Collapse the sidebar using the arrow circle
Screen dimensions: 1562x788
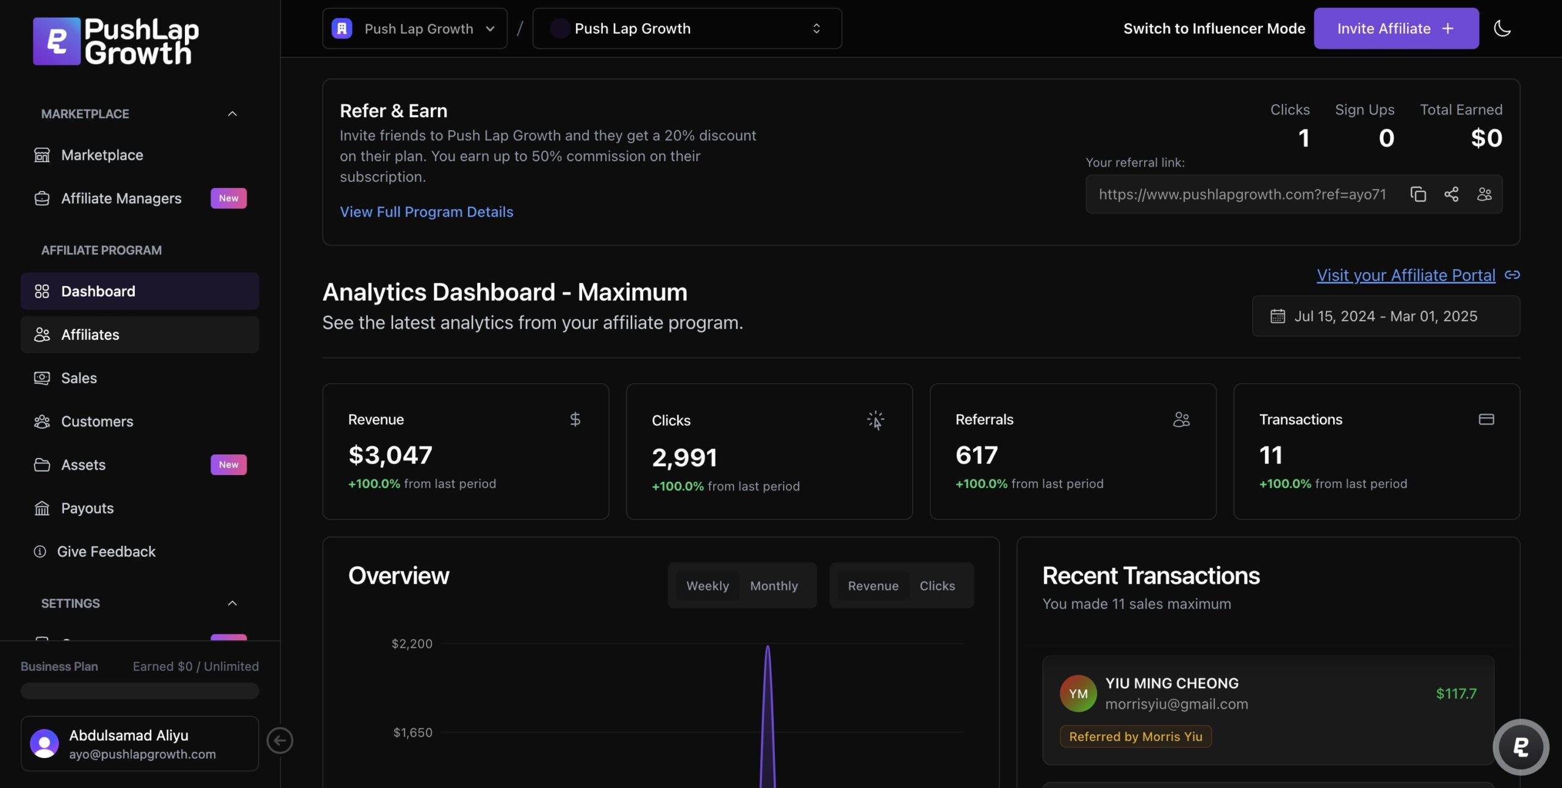pyautogui.click(x=279, y=740)
